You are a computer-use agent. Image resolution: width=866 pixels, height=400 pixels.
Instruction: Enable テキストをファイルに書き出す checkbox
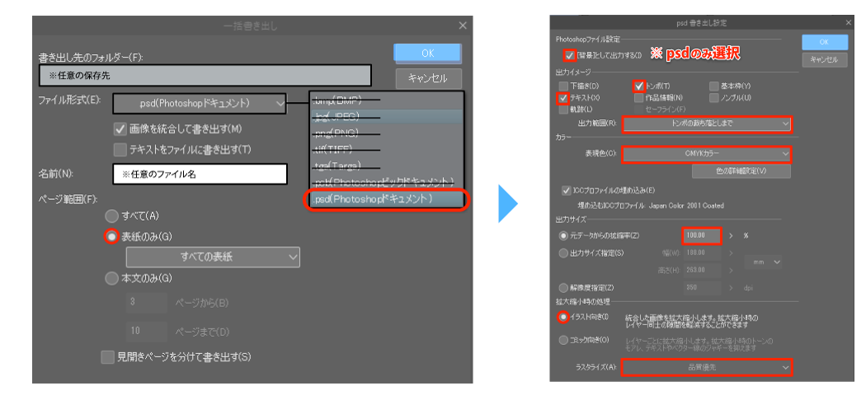pyautogui.click(x=120, y=149)
